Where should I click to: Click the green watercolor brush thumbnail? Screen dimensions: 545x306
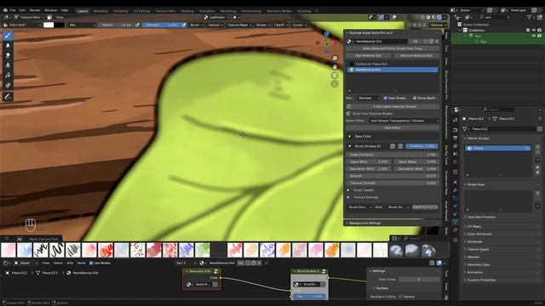coord(203,250)
